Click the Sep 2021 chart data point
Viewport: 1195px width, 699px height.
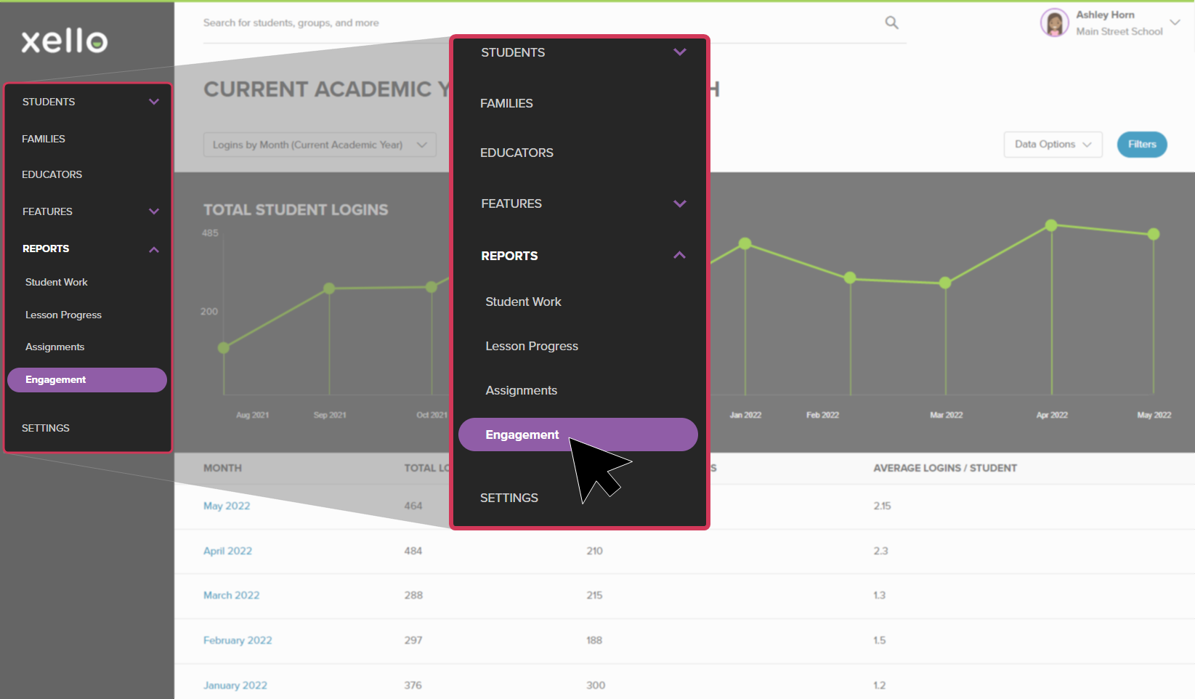pos(329,288)
